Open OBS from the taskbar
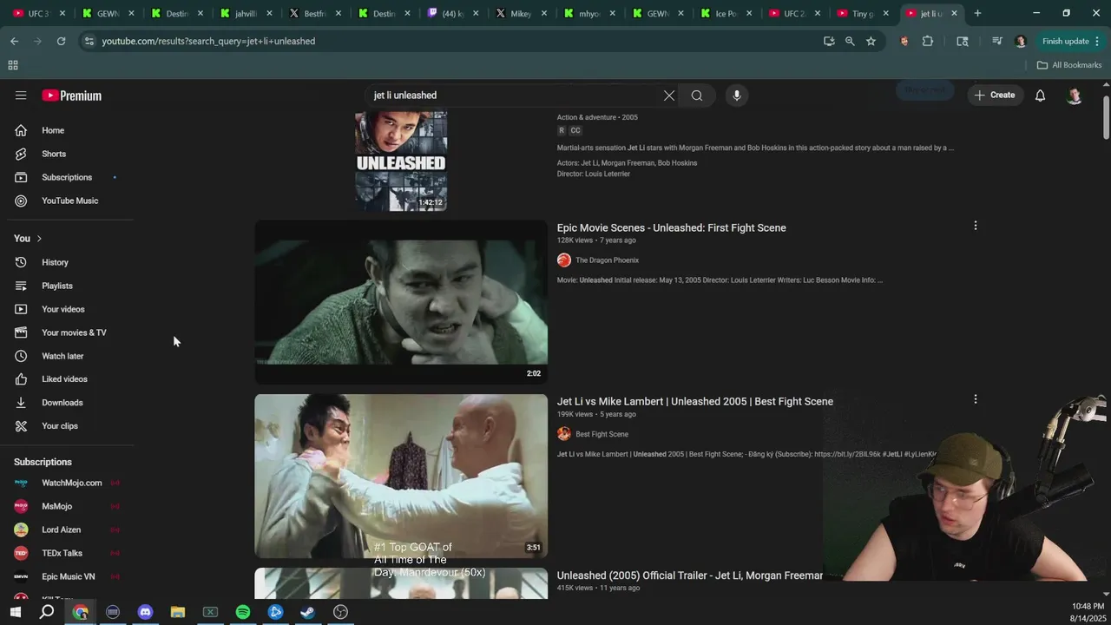The height and width of the screenshot is (625, 1111). coord(340,612)
